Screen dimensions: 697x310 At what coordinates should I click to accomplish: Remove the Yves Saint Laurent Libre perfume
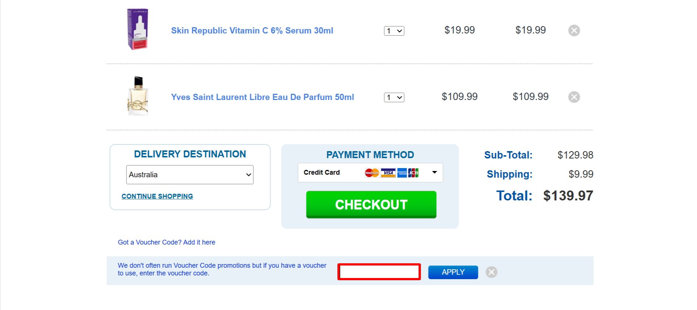574,97
